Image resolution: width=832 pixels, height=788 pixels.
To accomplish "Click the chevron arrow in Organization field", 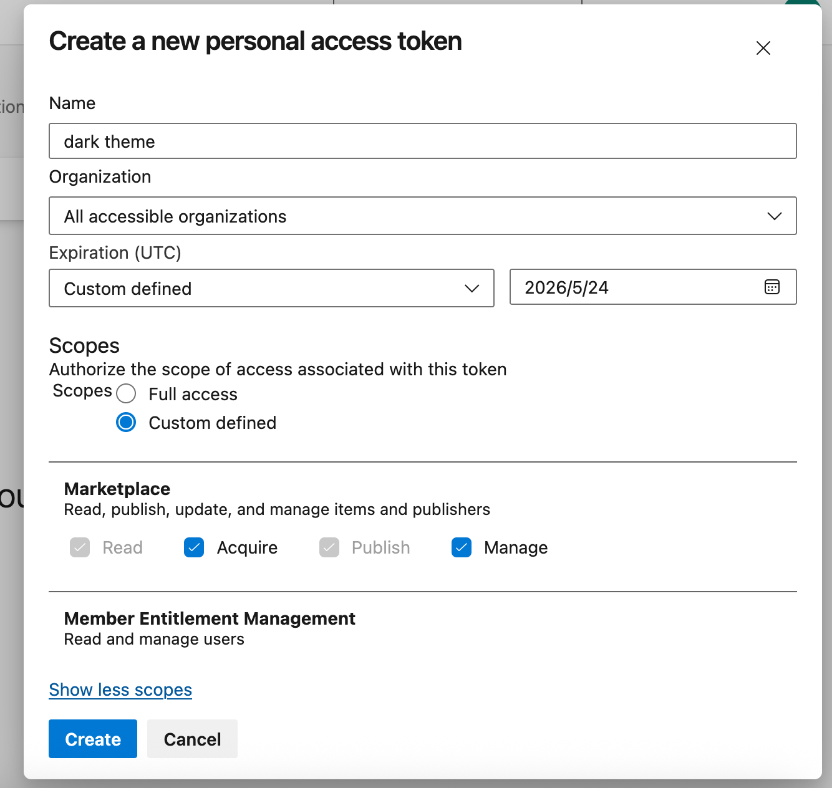I will point(774,216).
